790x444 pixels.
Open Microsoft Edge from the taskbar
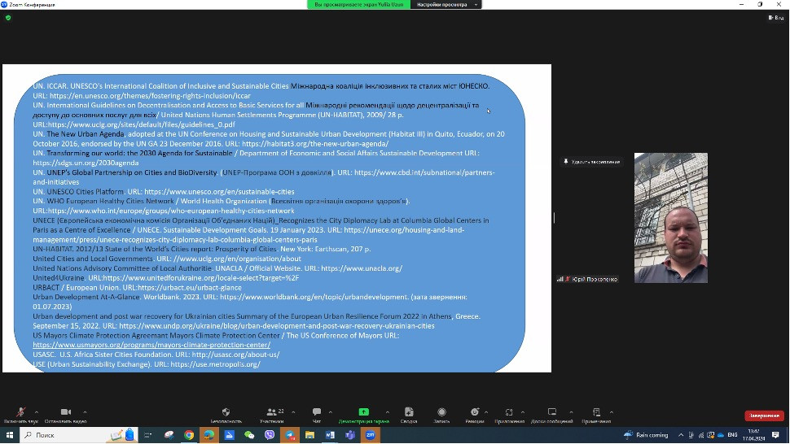pos(209,435)
